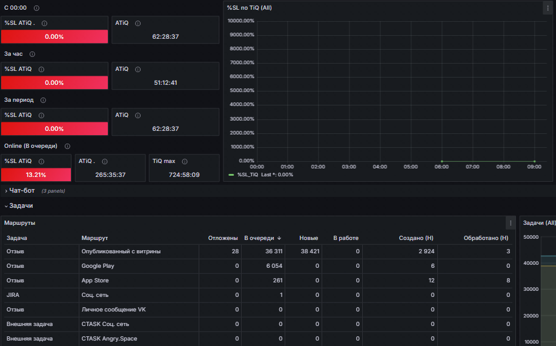Open the 'Маршруты' panel three-dot menu
This screenshot has width=556, height=346.
[x=511, y=223]
